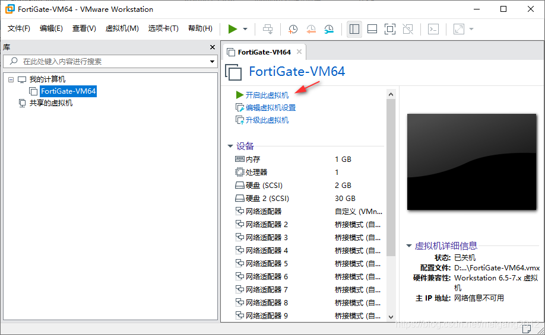Select 共享的虚拟机 in the tree
545x335 pixels.
click(x=50, y=103)
